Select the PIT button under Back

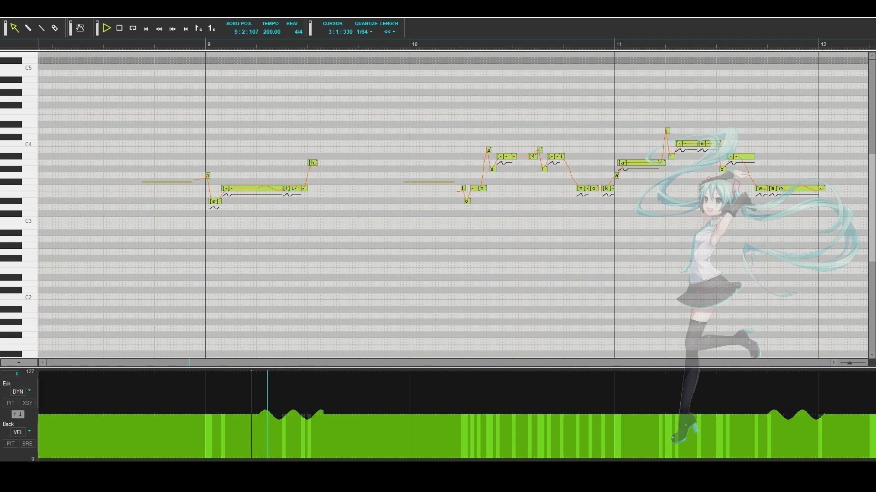tap(10, 444)
